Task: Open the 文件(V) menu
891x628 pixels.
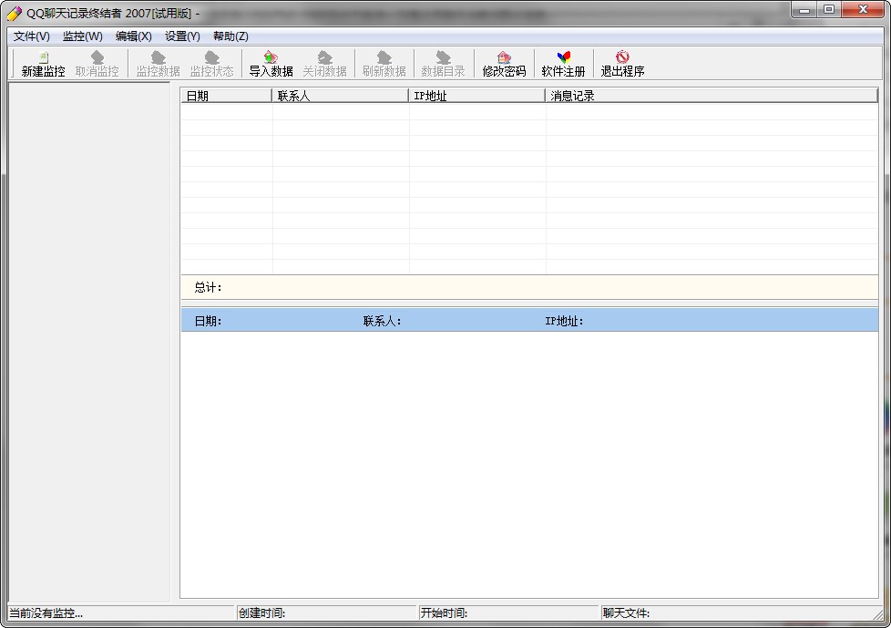Action: (31, 36)
